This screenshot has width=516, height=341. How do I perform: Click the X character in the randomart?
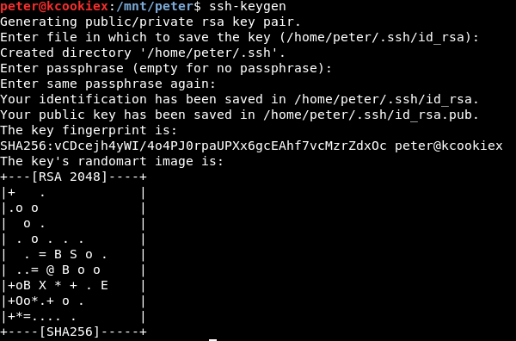pyautogui.click(x=42, y=285)
